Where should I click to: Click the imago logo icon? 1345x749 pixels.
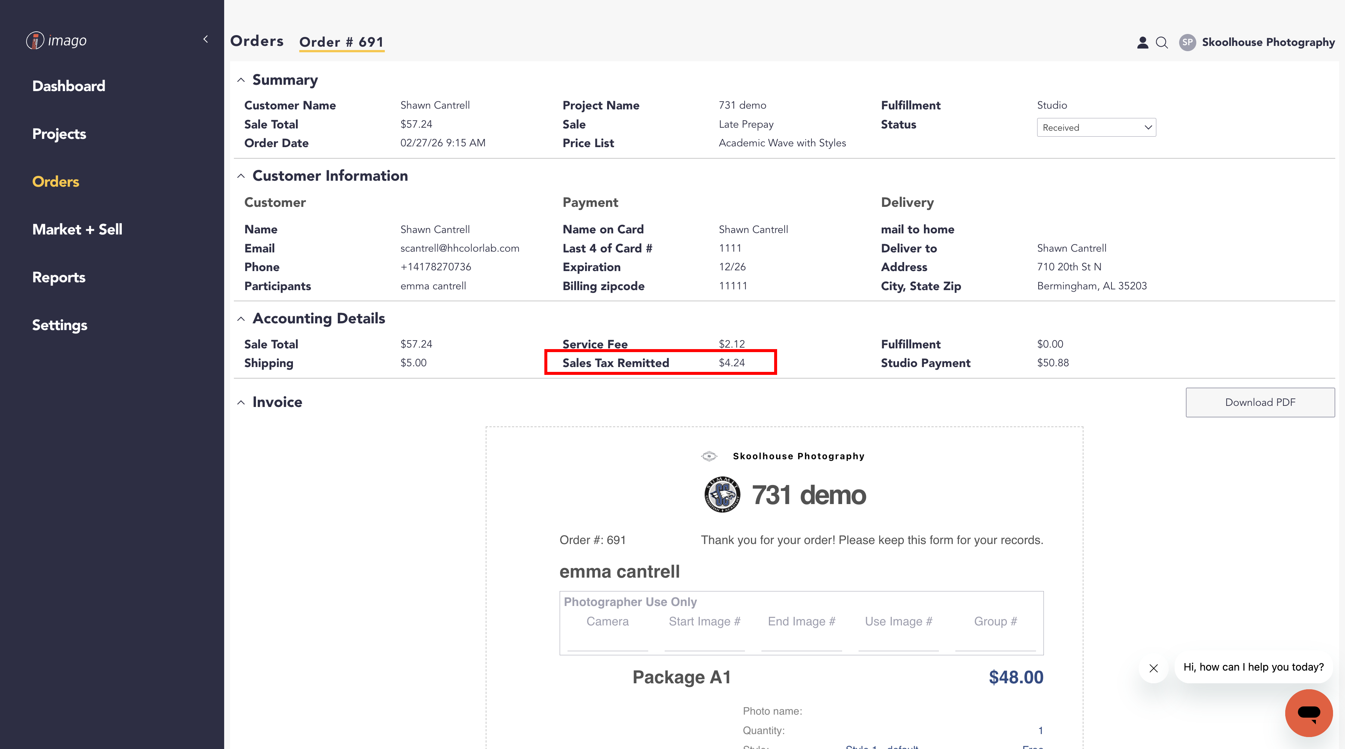pyautogui.click(x=35, y=40)
